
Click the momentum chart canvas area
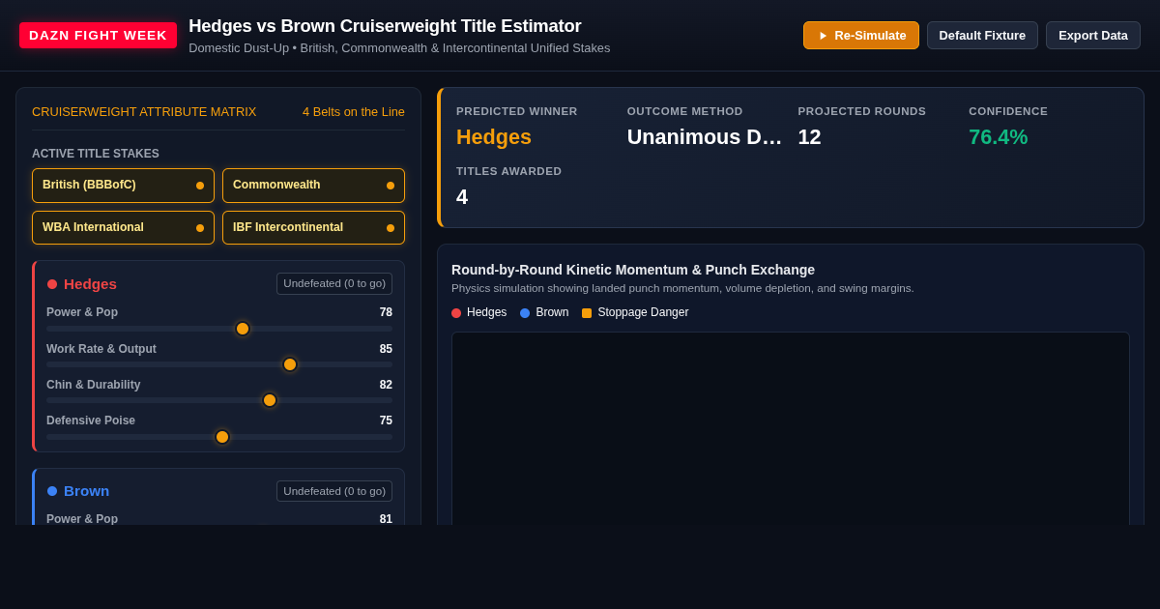coord(791,428)
